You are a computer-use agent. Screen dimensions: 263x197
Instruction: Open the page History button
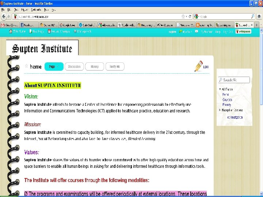pos(95,66)
